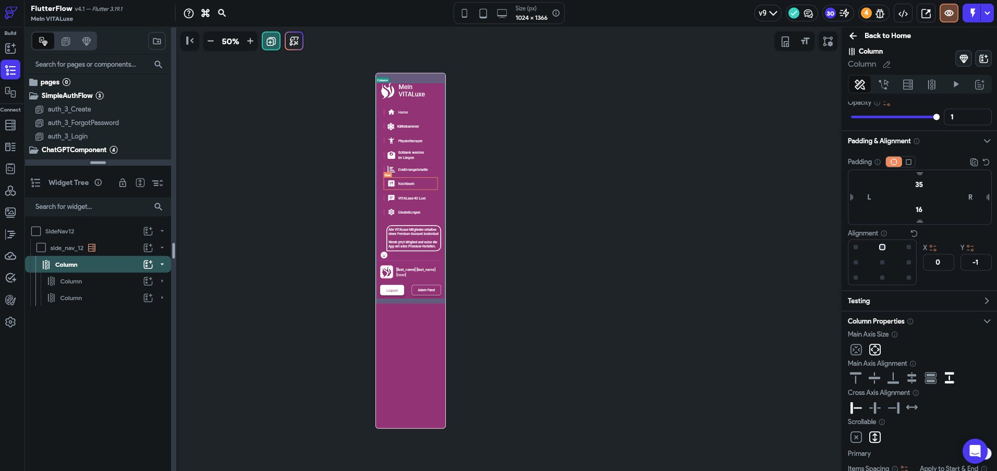Viewport: 997px width, 471px height.
Task: Switch to the Animations play tab
Action: [956, 84]
